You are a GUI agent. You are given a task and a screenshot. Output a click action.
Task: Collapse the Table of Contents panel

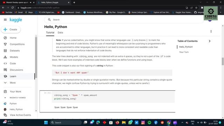tap(210, 41)
